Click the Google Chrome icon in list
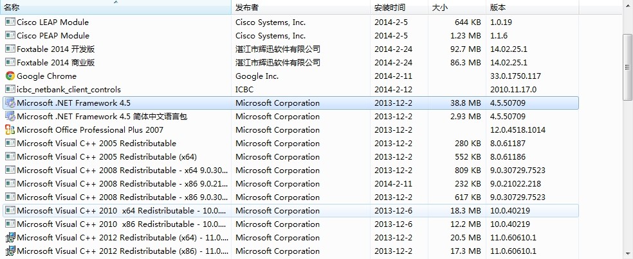 click(x=10, y=76)
